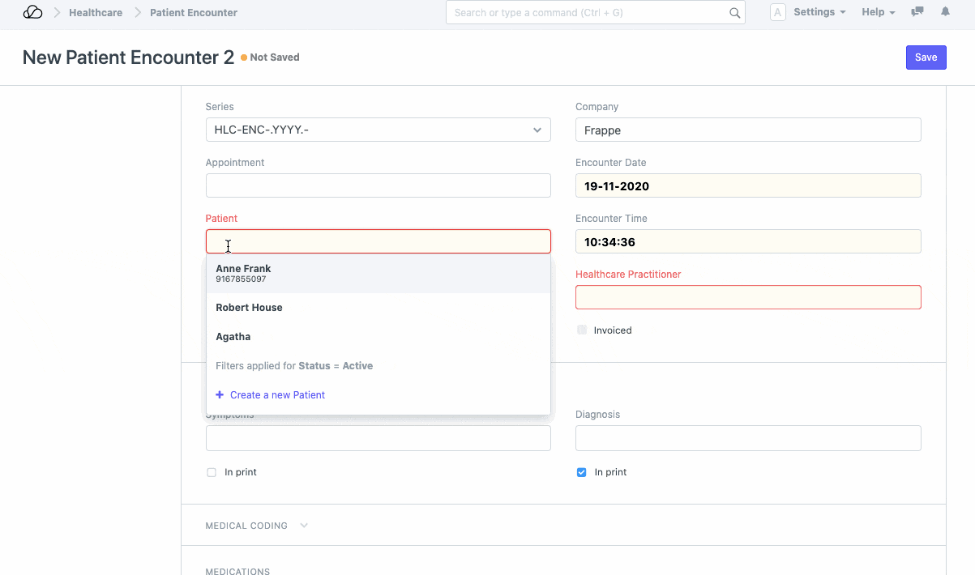
Task: Open the Help menu
Action: [x=878, y=12]
